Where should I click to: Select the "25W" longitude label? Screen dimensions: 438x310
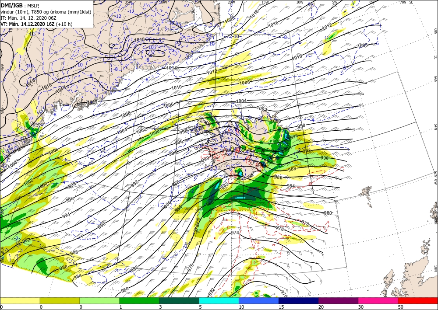(x=198, y=2)
